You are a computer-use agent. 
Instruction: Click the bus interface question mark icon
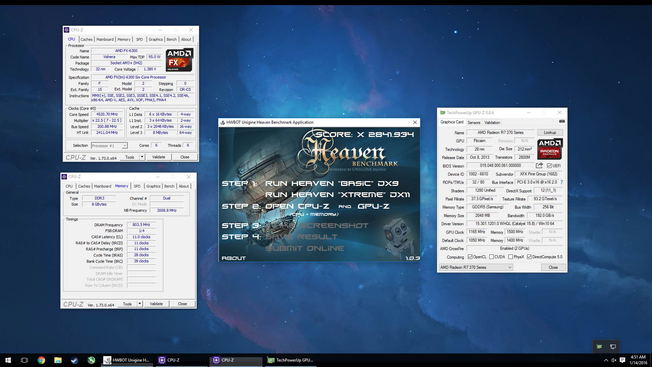pyautogui.click(x=561, y=182)
